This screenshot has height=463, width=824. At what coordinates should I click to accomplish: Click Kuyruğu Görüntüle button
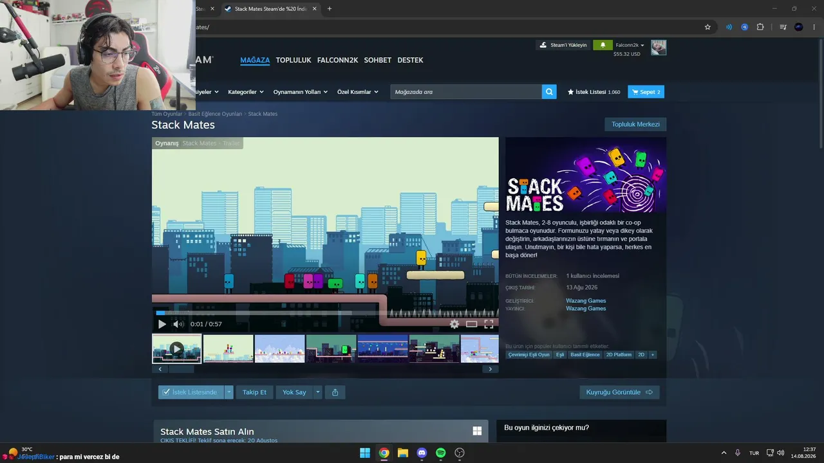619,392
